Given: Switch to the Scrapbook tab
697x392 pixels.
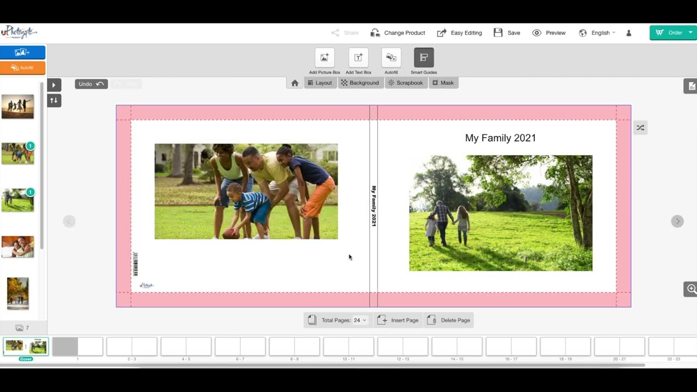Looking at the screenshot, I should 406,82.
